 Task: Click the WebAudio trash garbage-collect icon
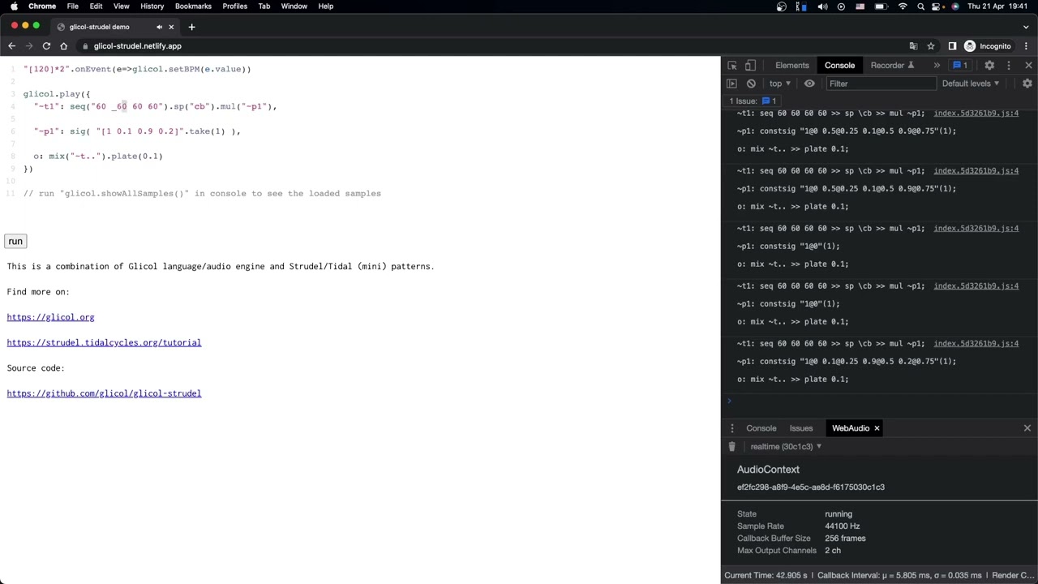click(731, 447)
